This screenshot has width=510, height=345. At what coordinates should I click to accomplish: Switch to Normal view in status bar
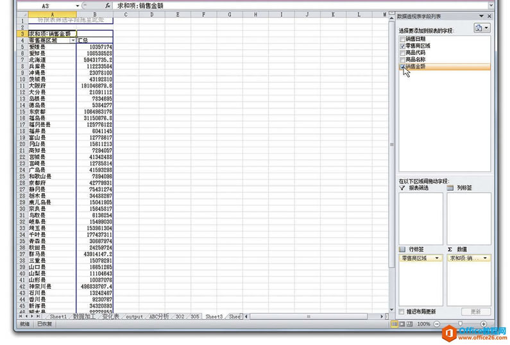[394, 324]
